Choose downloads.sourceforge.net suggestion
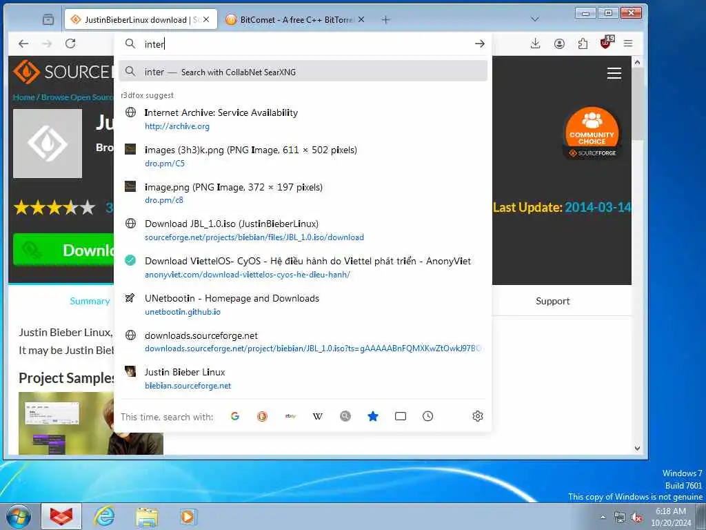This screenshot has height=530, width=706. point(303,342)
